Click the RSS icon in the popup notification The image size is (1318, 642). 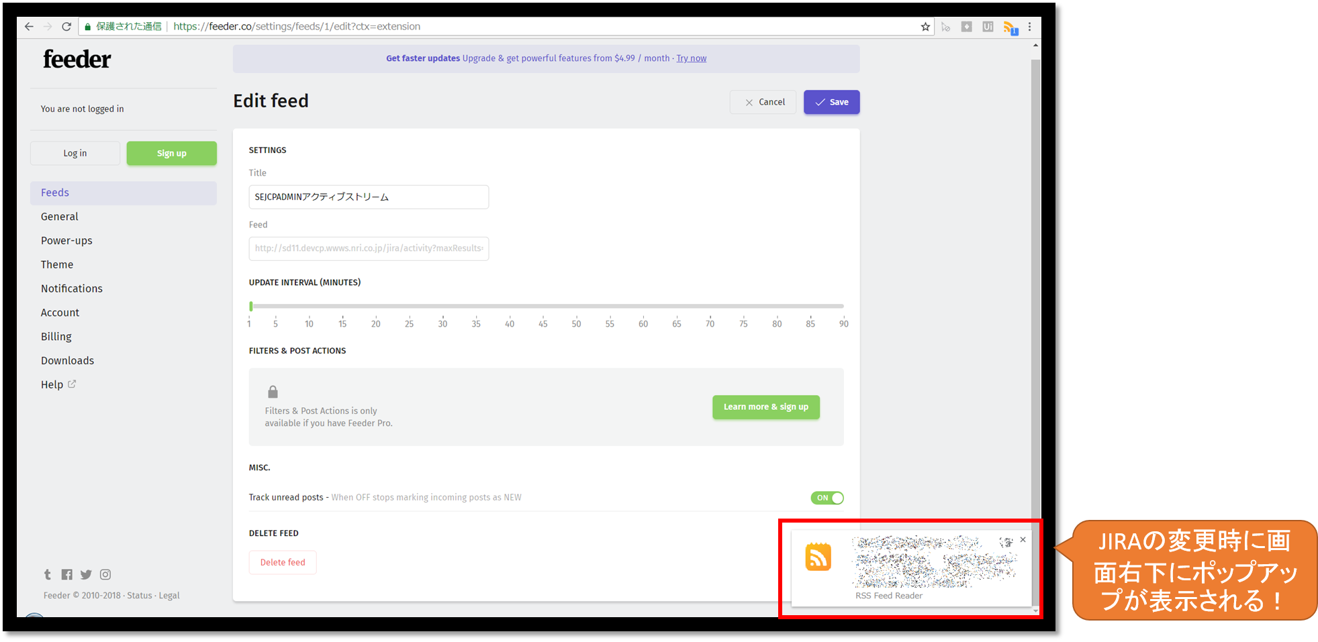click(x=818, y=557)
